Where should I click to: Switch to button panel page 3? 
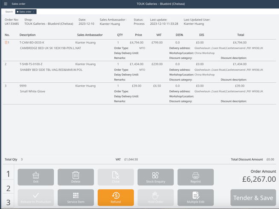[8, 202]
